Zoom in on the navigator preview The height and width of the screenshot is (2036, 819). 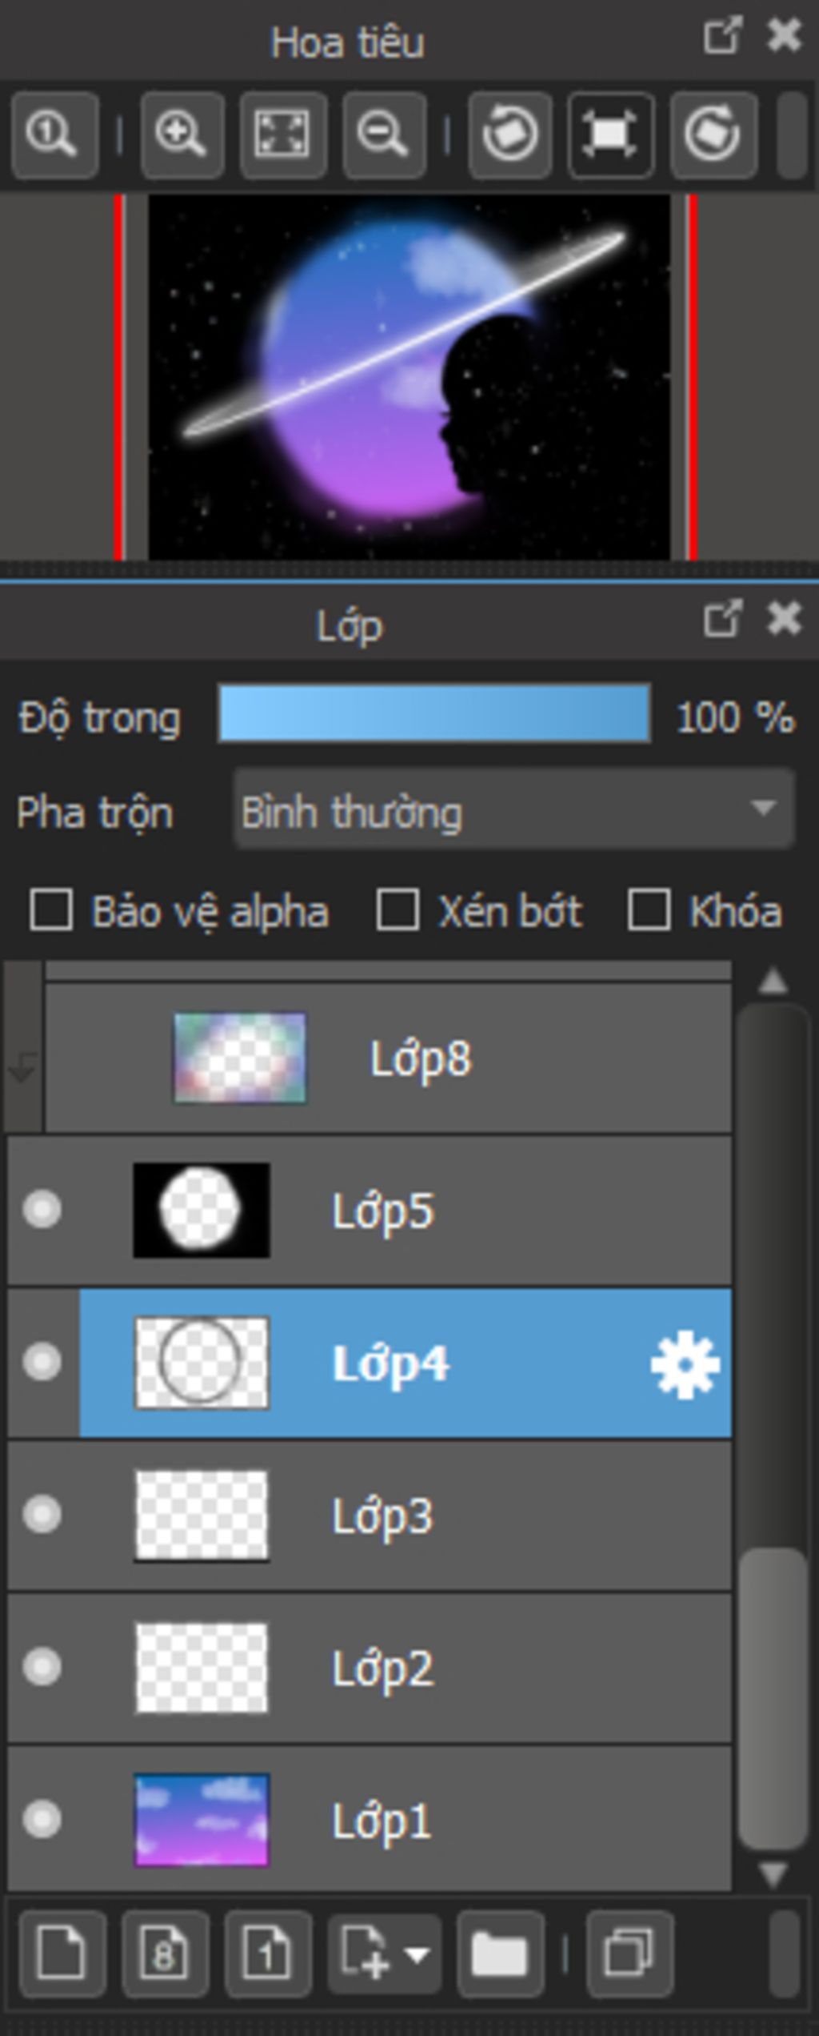pos(182,134)
